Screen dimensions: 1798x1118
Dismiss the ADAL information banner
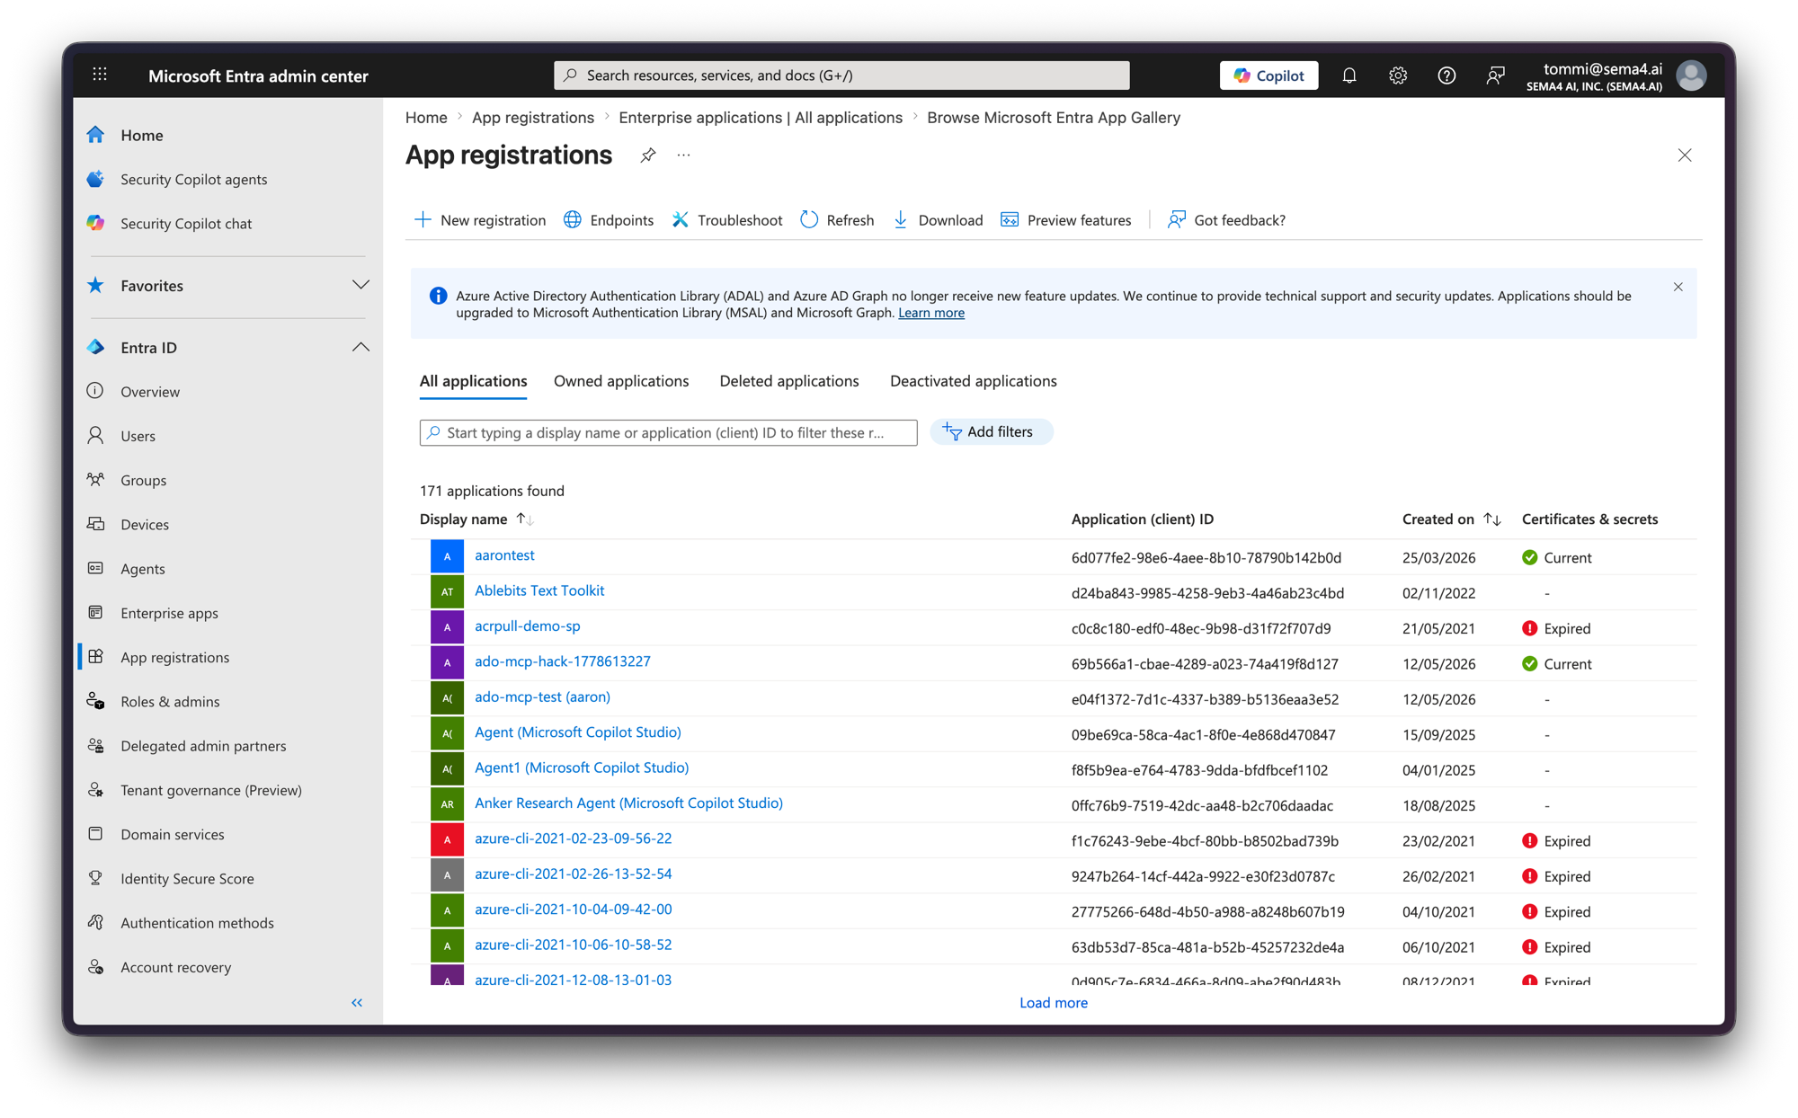(x=1678, y=287)
